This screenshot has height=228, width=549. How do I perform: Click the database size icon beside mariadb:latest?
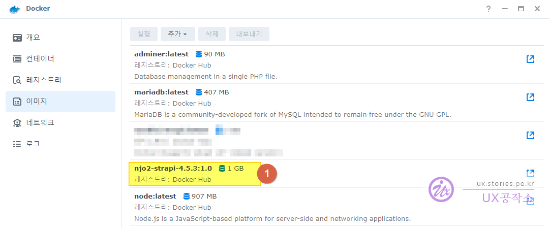tap(199, 92)
